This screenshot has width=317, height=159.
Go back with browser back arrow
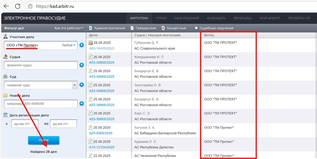tap(6, 6)
